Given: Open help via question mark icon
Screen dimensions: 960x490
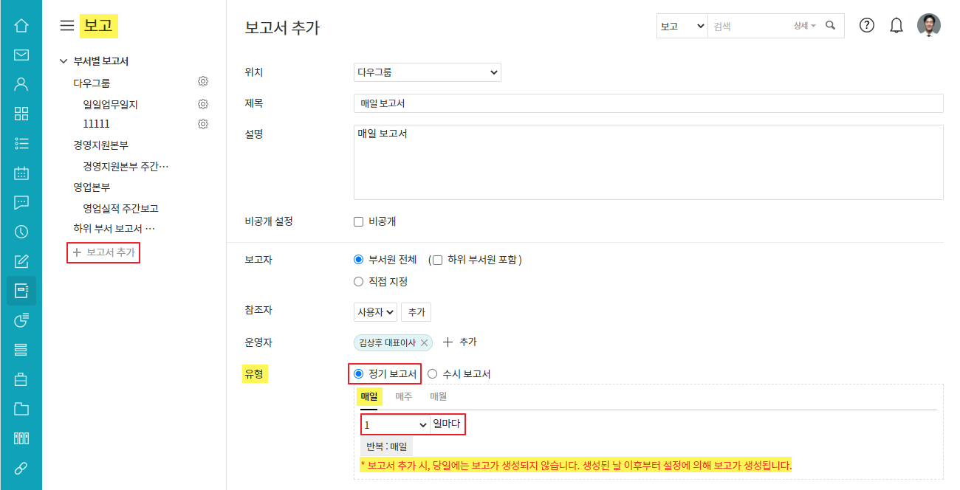Looking at the screenshot, I should click(x=867, y=25).
